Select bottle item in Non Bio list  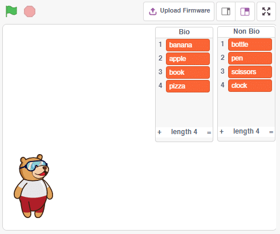[x=250, y=45]
